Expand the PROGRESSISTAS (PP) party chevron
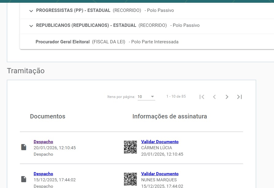The image size is (274, 188). 31,11
